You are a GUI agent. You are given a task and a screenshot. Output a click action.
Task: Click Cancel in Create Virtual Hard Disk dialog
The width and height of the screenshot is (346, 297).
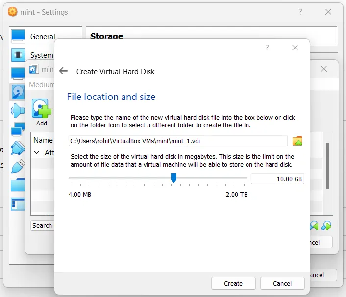pos(282,283)
